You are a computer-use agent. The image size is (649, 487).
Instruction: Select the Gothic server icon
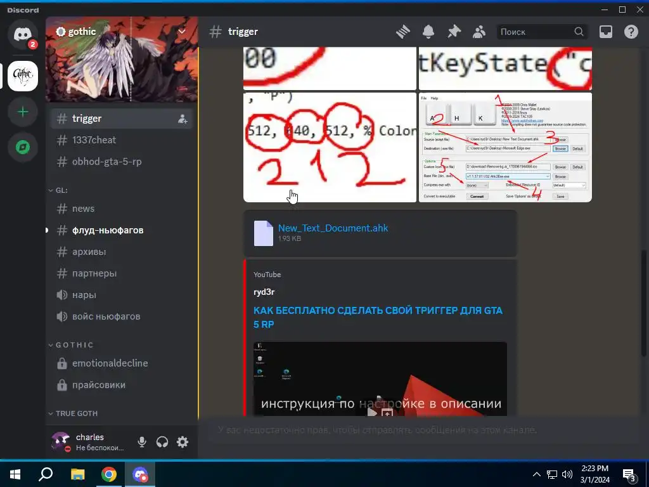tap(23, 76)
